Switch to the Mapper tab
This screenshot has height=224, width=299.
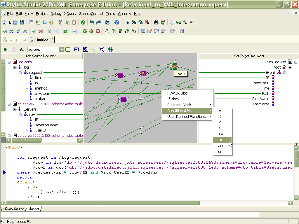coord(34,209)
